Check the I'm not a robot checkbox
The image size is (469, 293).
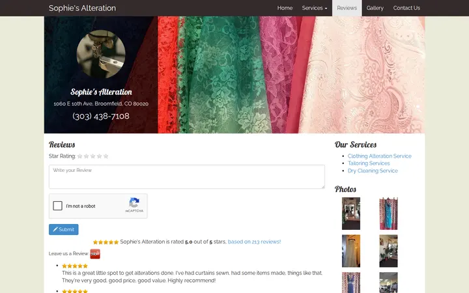(x=58, y=206)
